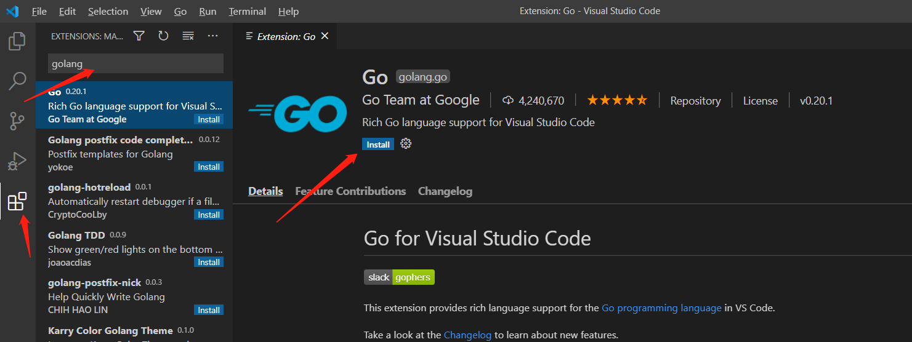Open the Repository link

pyautogui.click(x=695, y=100)
